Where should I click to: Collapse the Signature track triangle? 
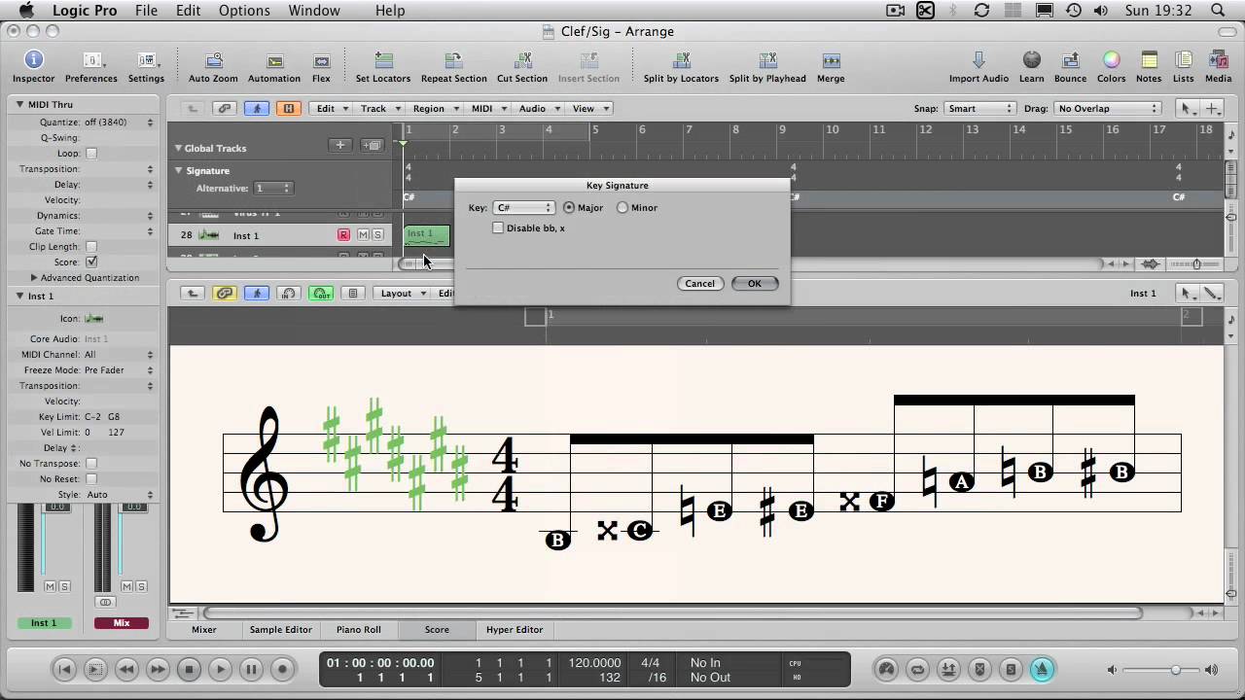(x=178, y=170)
